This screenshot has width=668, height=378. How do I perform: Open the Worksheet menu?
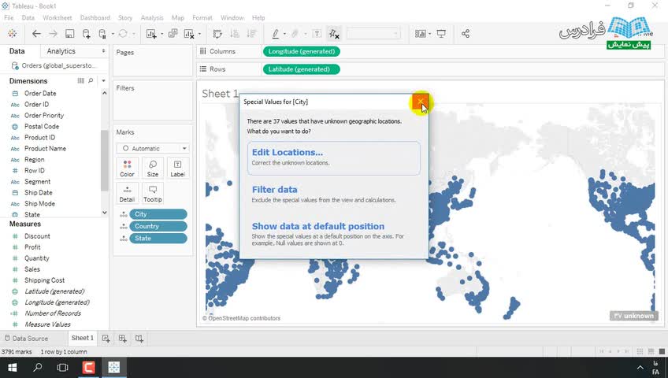pyautogui.click(x=57, y=18)
